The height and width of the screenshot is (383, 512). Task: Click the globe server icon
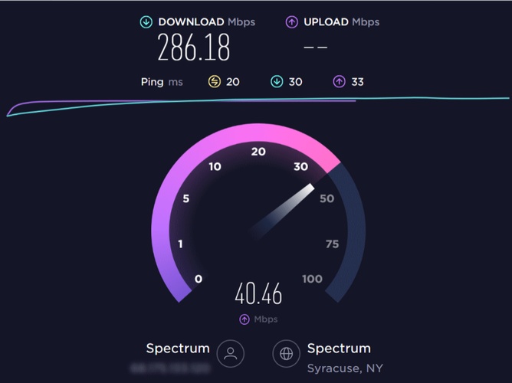pos(287,354)
